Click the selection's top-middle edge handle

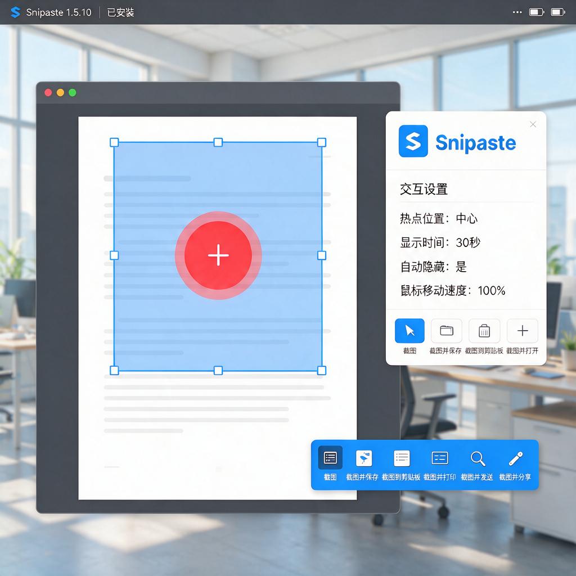(x=218, y=142)
